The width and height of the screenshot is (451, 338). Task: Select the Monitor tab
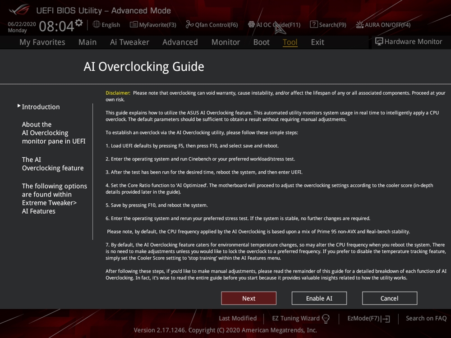[x=225, y=42]
